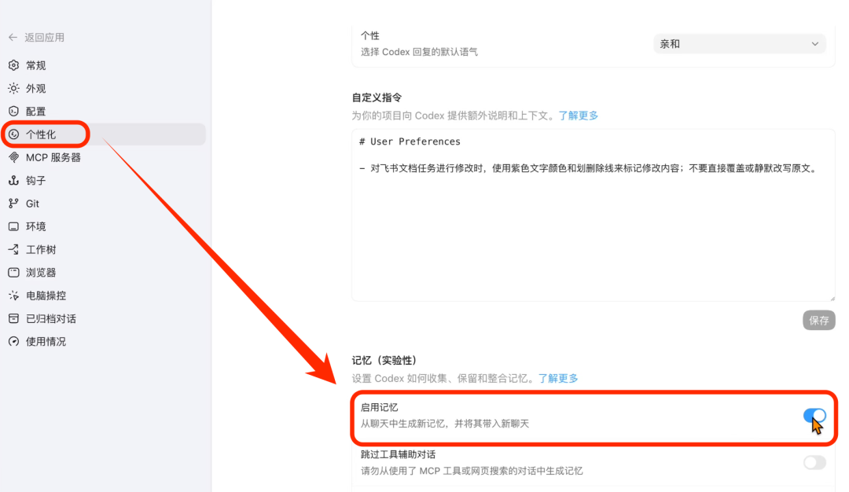849x492 pixels.
Task: Click the 个性化 sidebar icon
Action: (x=13, y=134)
